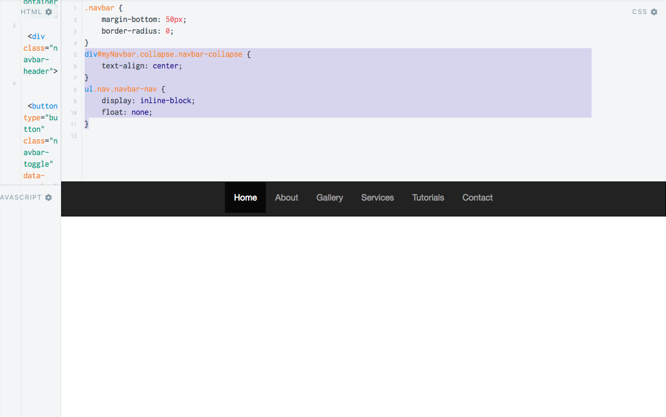Open the Services navbar link
666x417 pixels.
[378, 198]
